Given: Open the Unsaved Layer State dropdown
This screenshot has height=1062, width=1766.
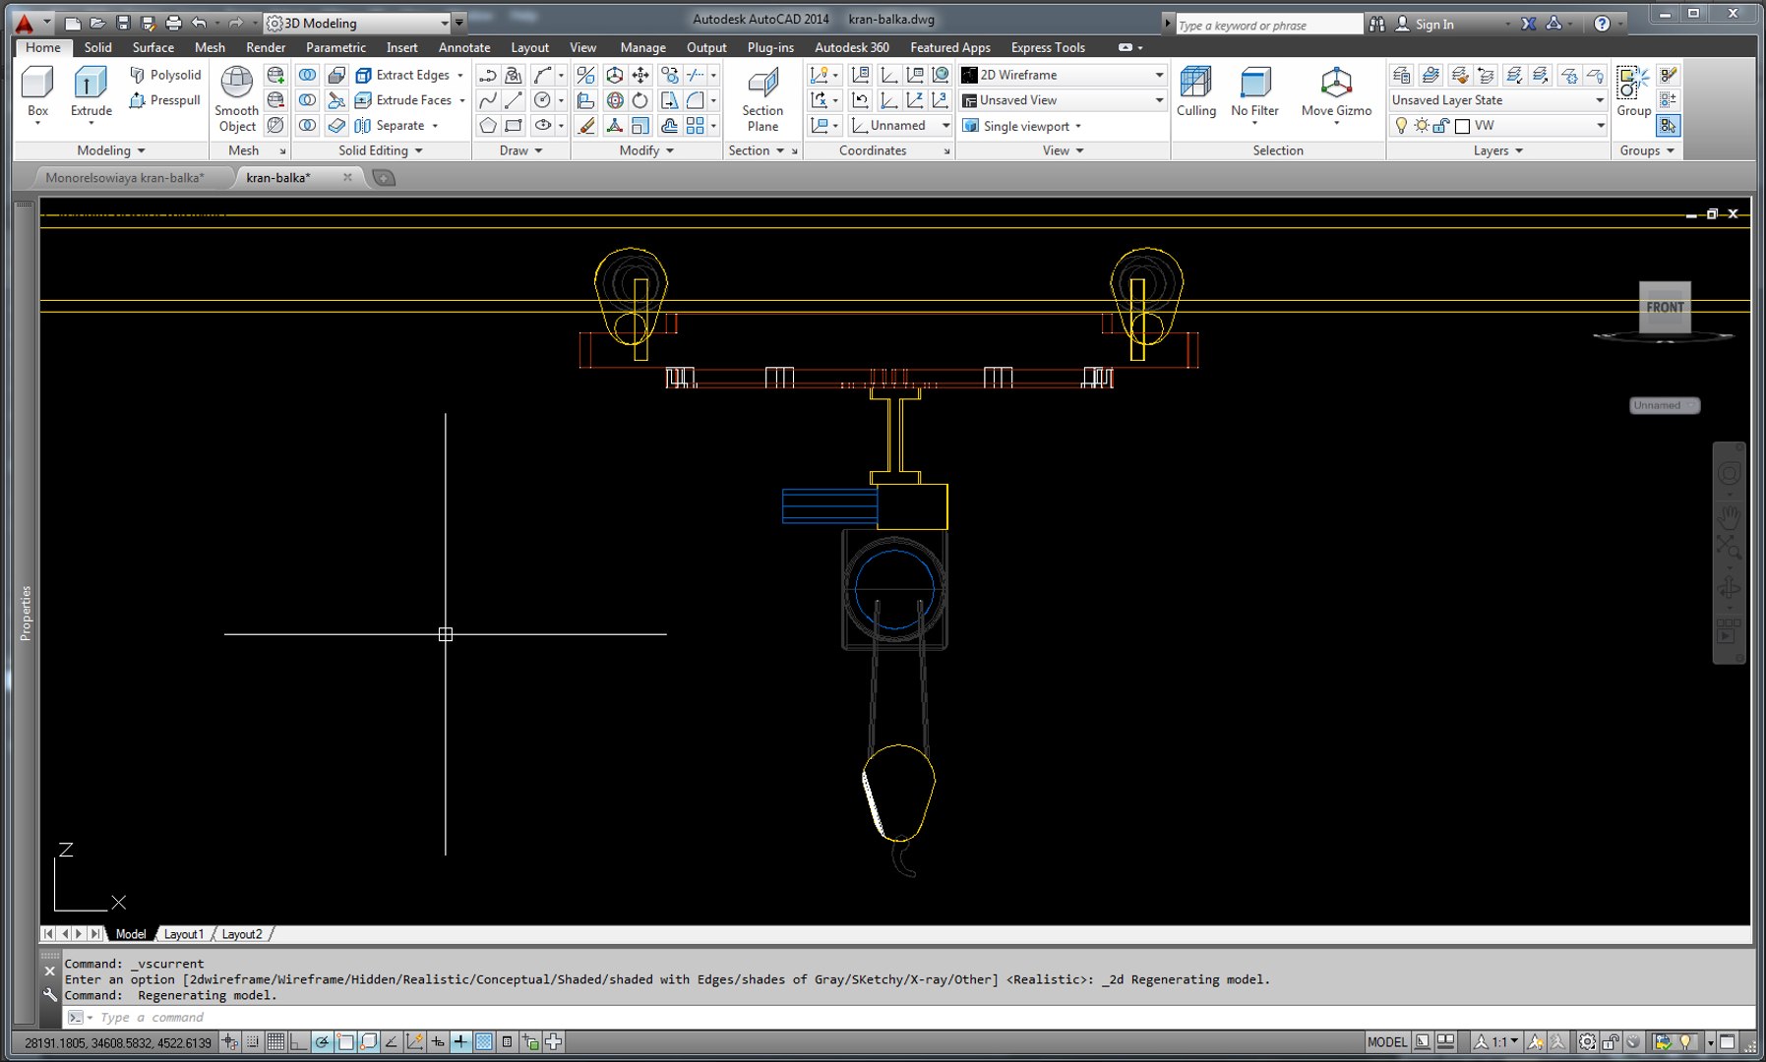Looking at the screenshot, I should tap(1497, 100).
